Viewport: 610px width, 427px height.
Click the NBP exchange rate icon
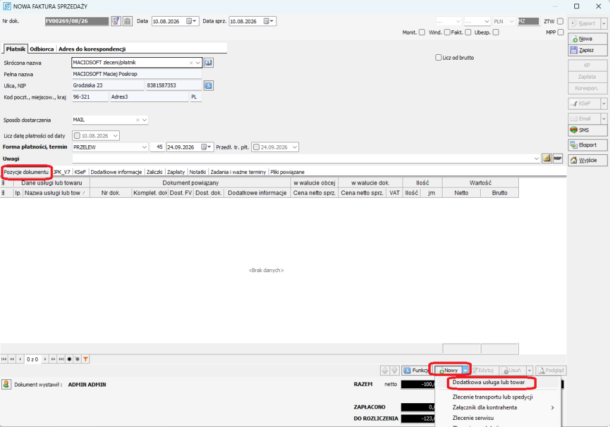pos(558,158)
